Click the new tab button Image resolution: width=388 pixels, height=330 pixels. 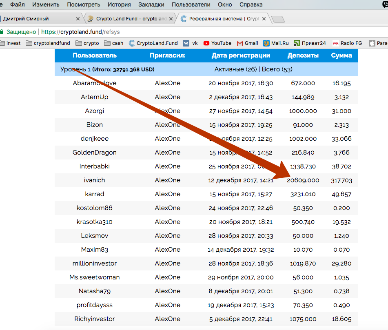tap(278, 19)
